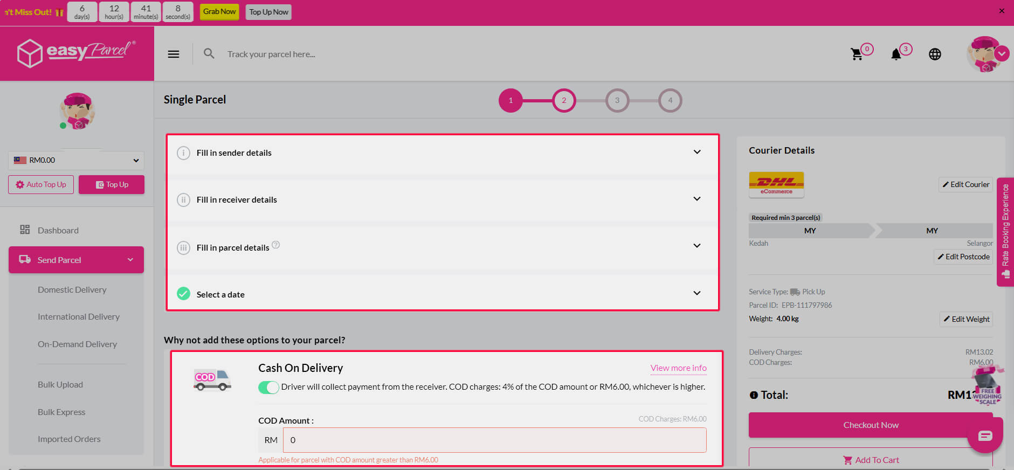Open Domestic Delivery in sidebar
The width and height of the screenshot is (1014, 470).
tap(72, 289)
